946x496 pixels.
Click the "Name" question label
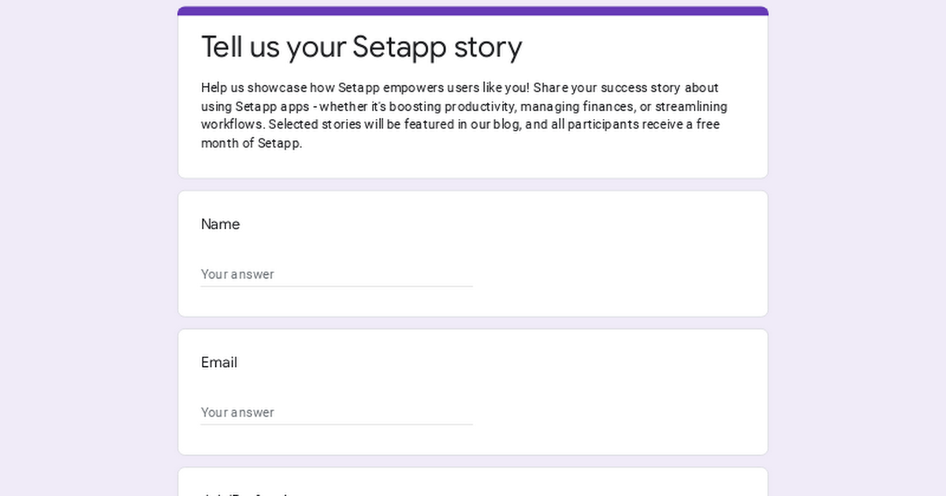tap(220, 224)
